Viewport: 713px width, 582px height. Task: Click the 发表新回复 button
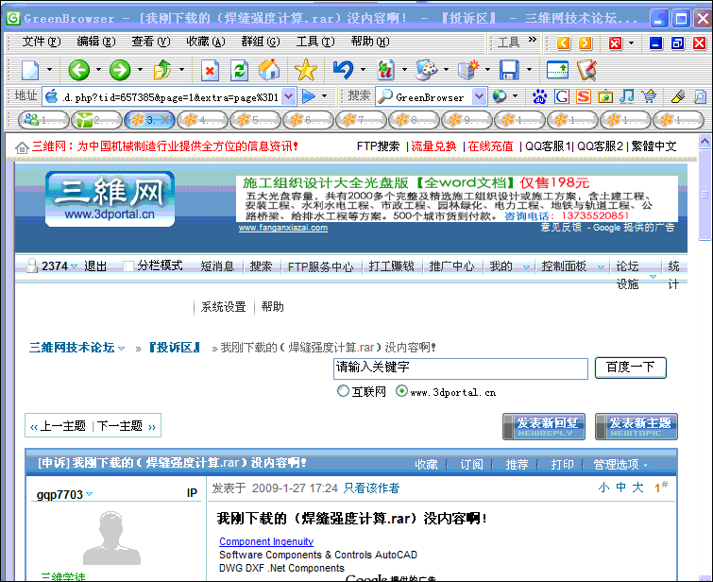pyautogui.click(x=544, y=427)
